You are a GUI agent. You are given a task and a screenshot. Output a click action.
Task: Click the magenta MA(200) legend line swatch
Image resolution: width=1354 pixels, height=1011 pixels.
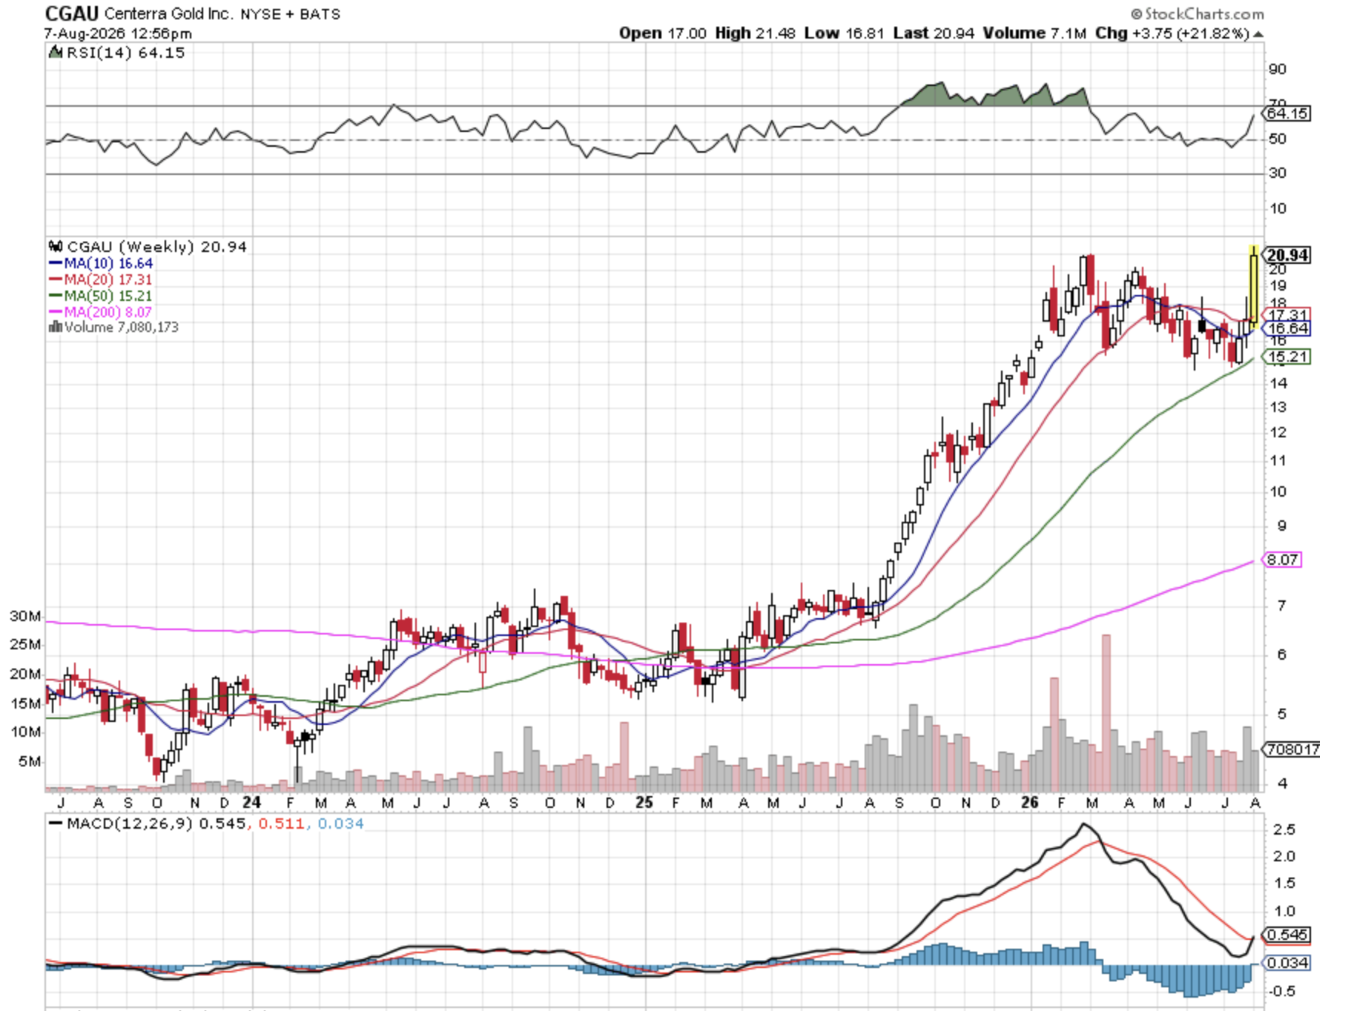click(x=56, y=312)
